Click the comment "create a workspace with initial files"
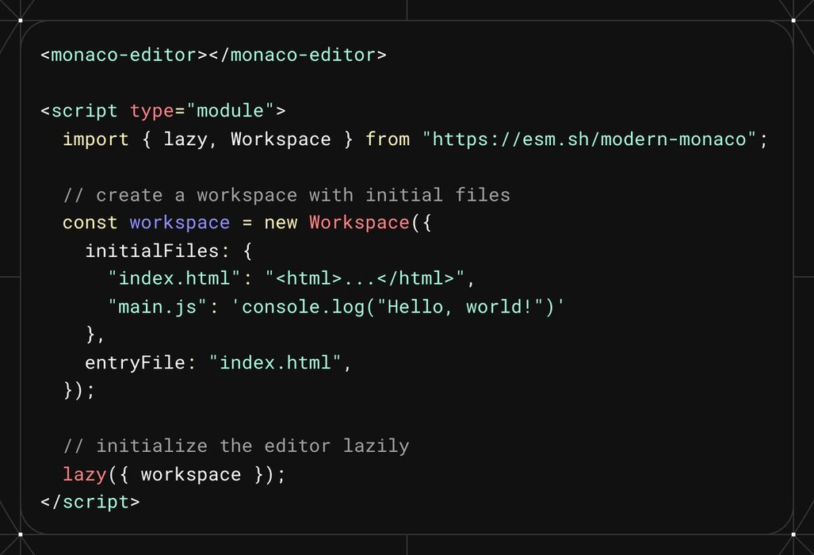The width and height of the screenshot is (814, 555). pos(287,195)
